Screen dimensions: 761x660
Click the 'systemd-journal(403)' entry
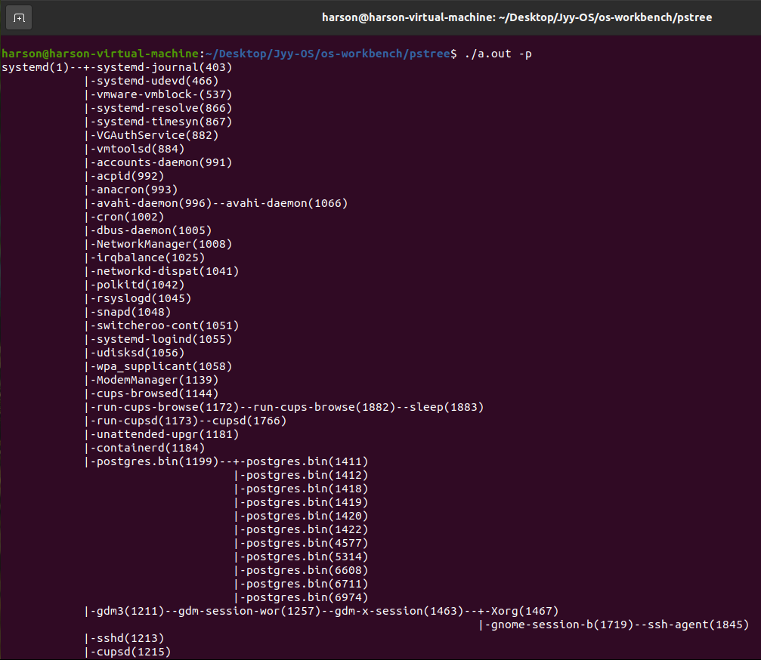pos(165,67)
